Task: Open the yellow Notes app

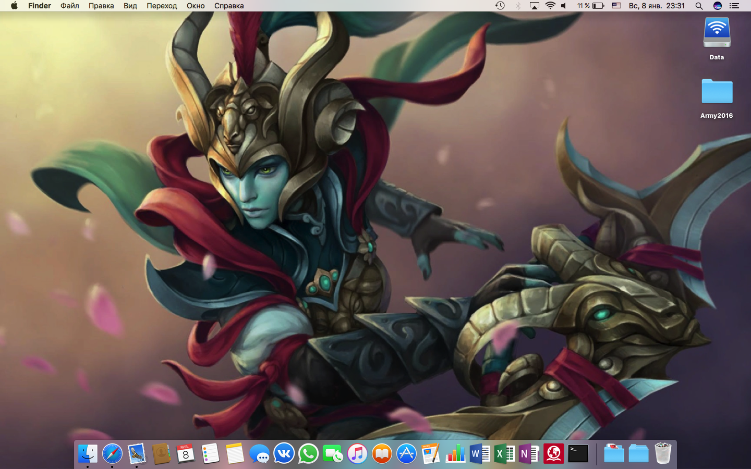Action: tap(235, 454)
